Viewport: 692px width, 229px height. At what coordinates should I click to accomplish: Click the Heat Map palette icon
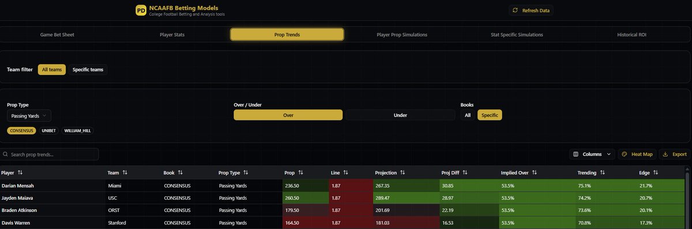(625, 154)
